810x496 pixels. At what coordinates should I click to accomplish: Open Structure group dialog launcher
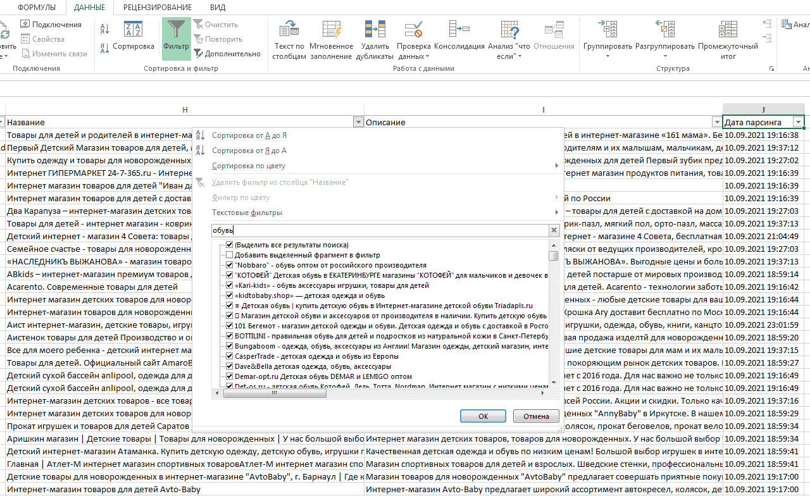771,68
